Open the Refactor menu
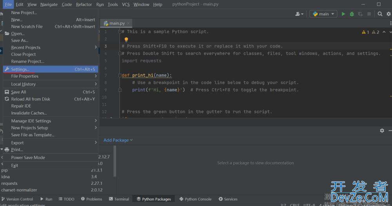 coord(84,4)
